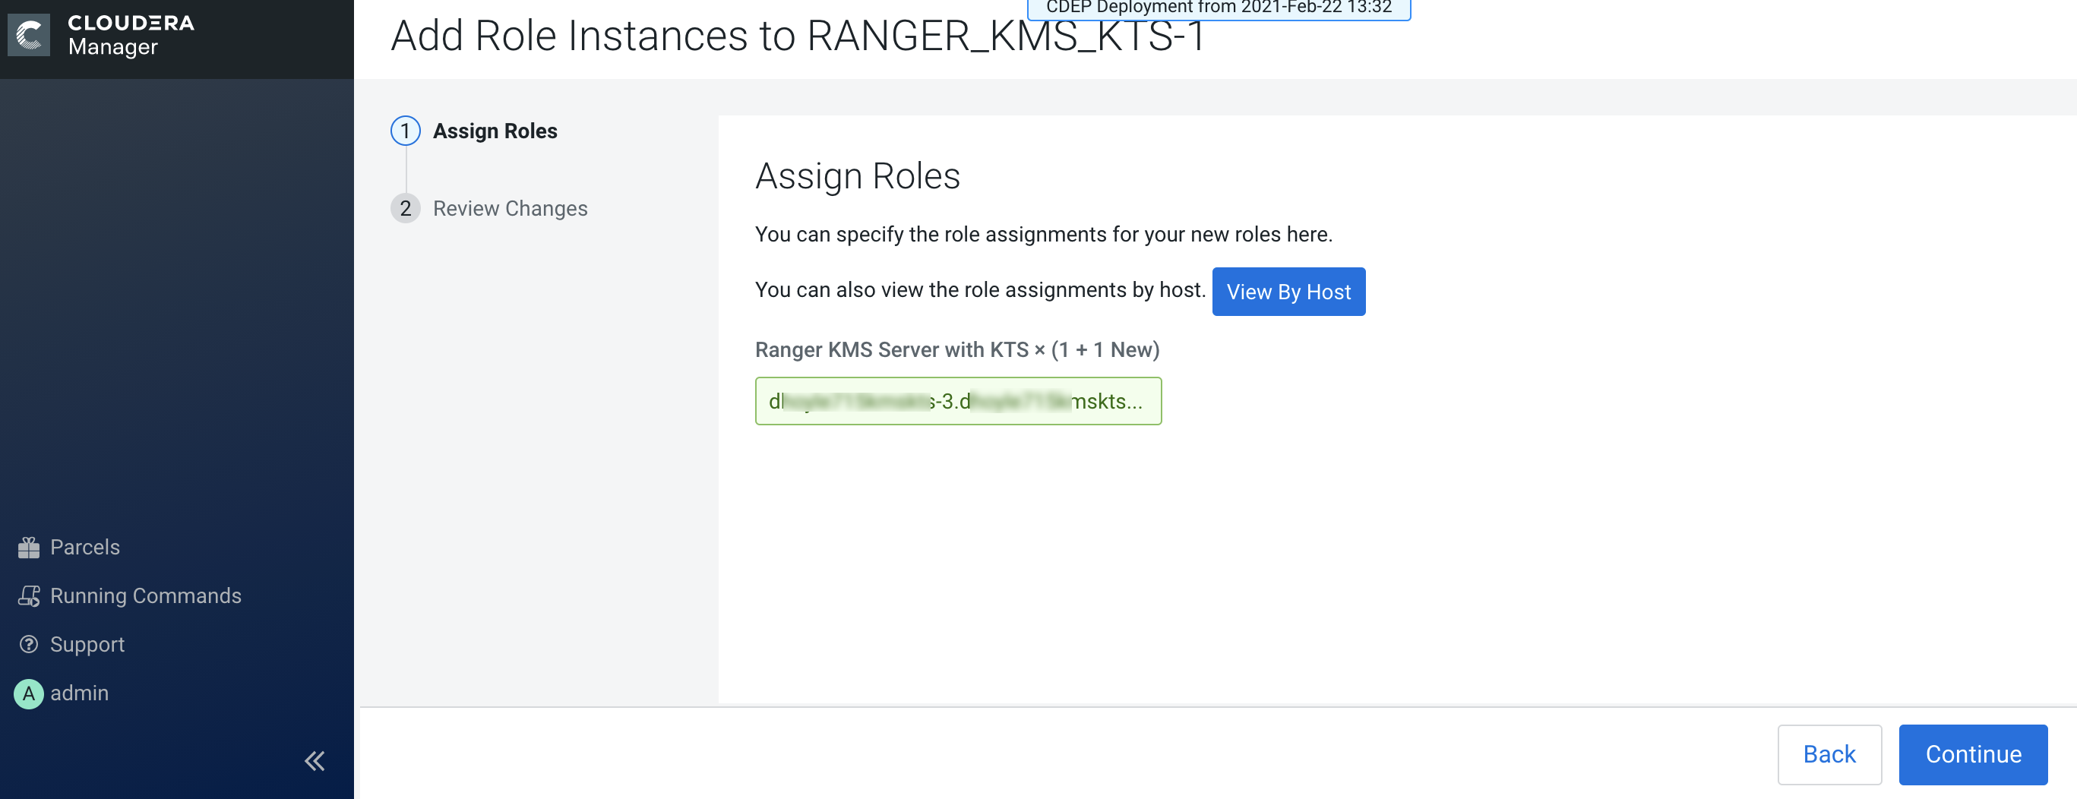Open the admin user menu
2077x799 pixels.
tap(79, 693)
